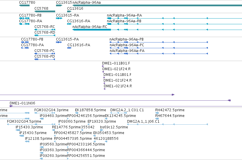
Task: Open EST IP09460.3prime
Action: pyautogui.click(x=53, y=116)
